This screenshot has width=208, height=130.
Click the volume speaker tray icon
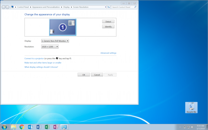point(192,127)
